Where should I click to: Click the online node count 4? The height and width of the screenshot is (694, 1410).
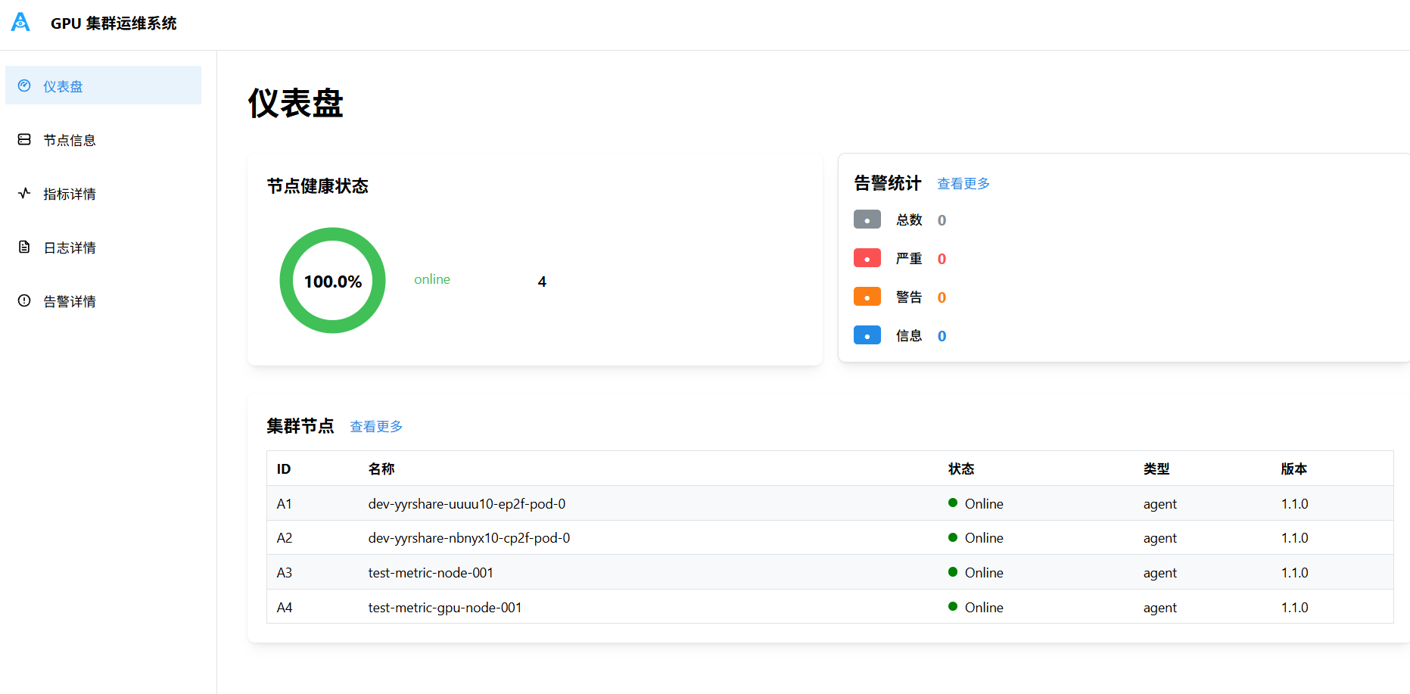(542, 282)
